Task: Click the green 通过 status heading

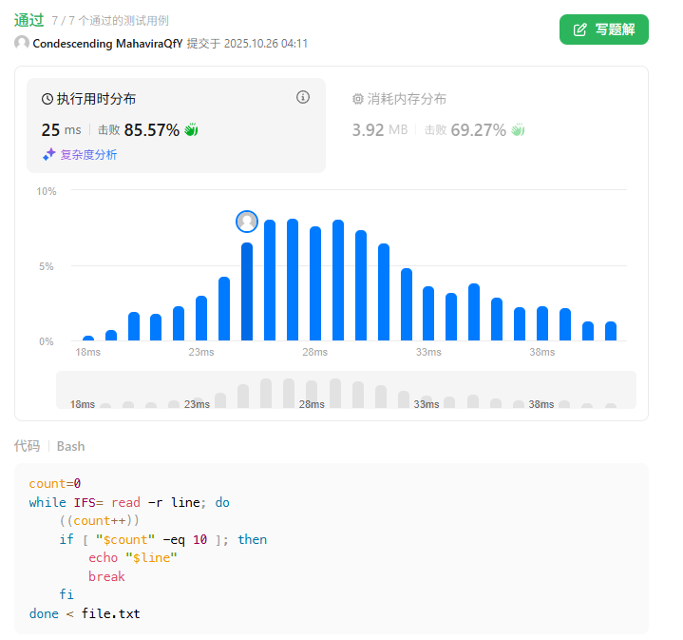Action: click(28, 20)
